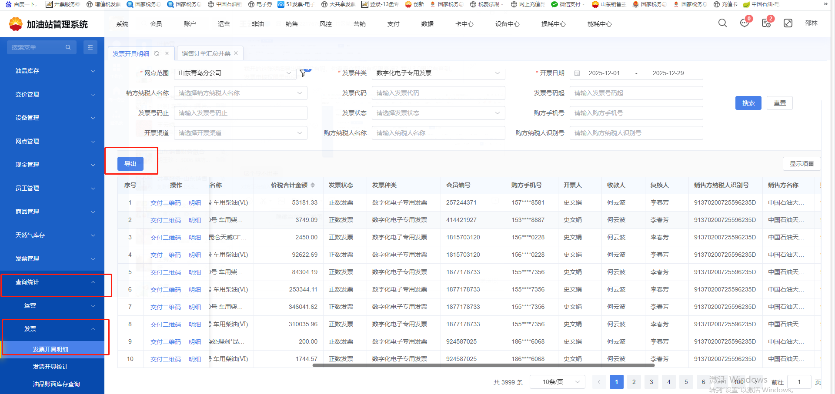Screen dimensions: 835x394
Task: Click the fullscreen expand icon in header
Action: (788, 23)
